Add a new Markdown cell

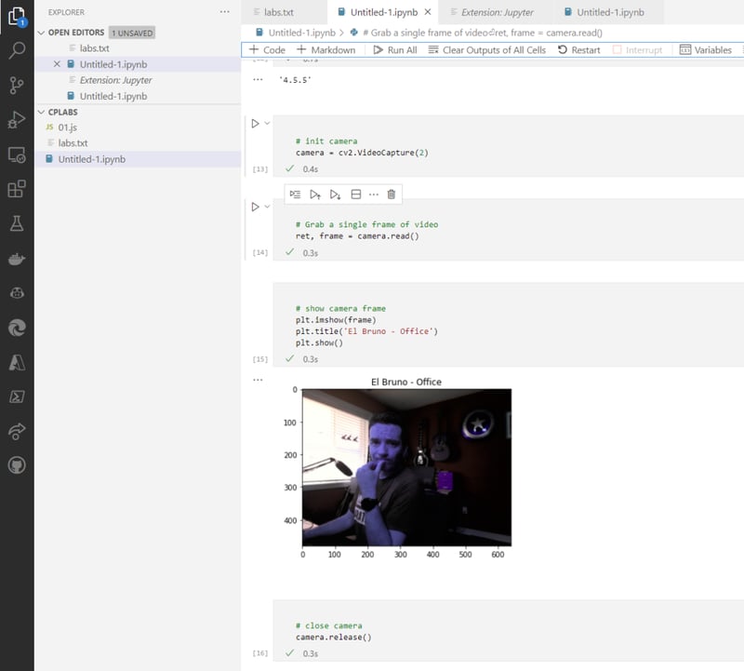326,50
